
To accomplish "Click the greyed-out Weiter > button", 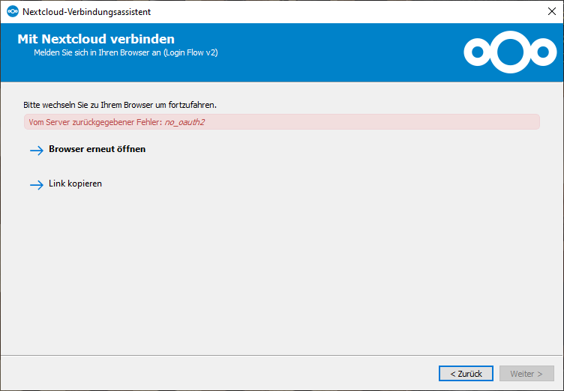I will click(x=526, y=374).
